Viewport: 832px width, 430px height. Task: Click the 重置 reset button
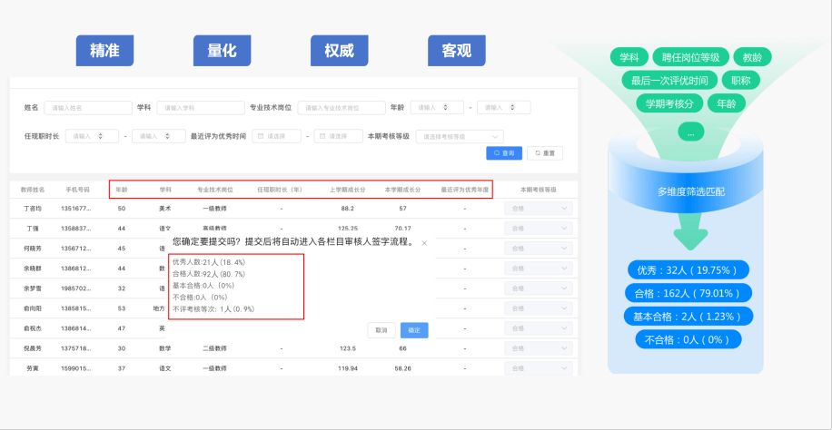tap(546, 153)
